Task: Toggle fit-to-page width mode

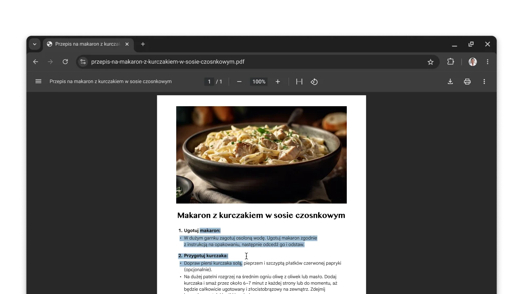Action: (299, 81)
